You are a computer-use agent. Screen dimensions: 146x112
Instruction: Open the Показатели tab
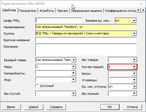coord(28,11)
